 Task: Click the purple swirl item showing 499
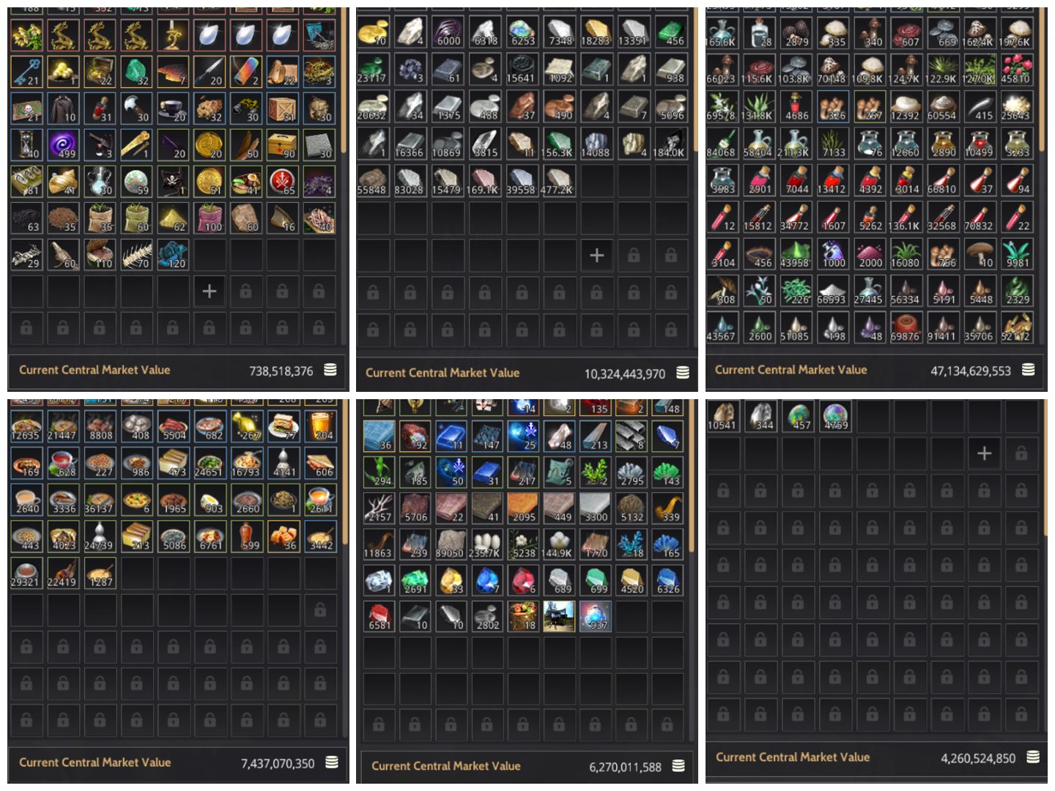63,144
